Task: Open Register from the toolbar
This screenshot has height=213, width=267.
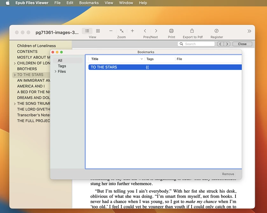Action: click(216, 31)
